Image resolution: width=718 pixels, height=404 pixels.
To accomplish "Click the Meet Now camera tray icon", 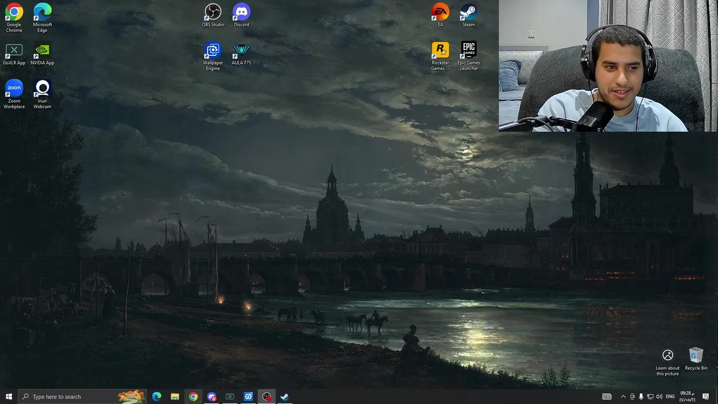I will point(632,397).
